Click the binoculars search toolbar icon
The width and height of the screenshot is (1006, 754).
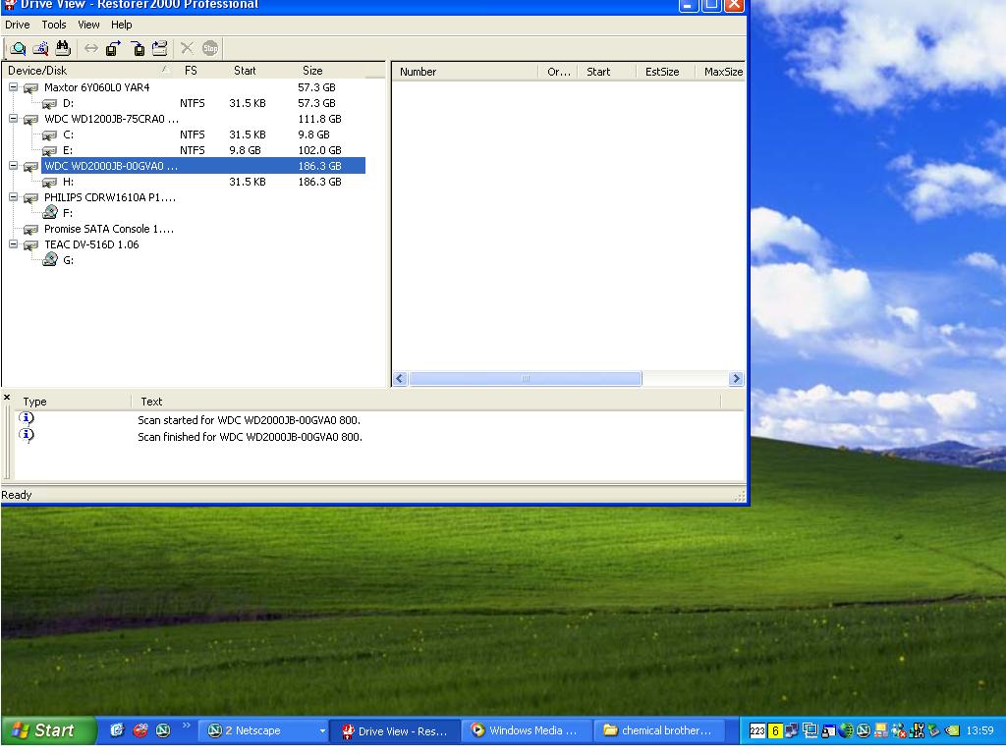(63, 48)
